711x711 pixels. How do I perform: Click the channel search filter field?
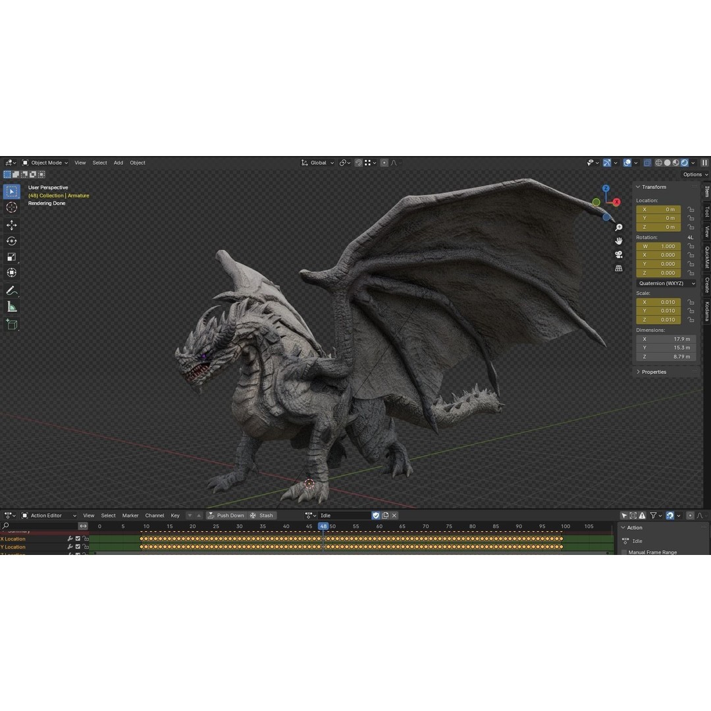39,526
